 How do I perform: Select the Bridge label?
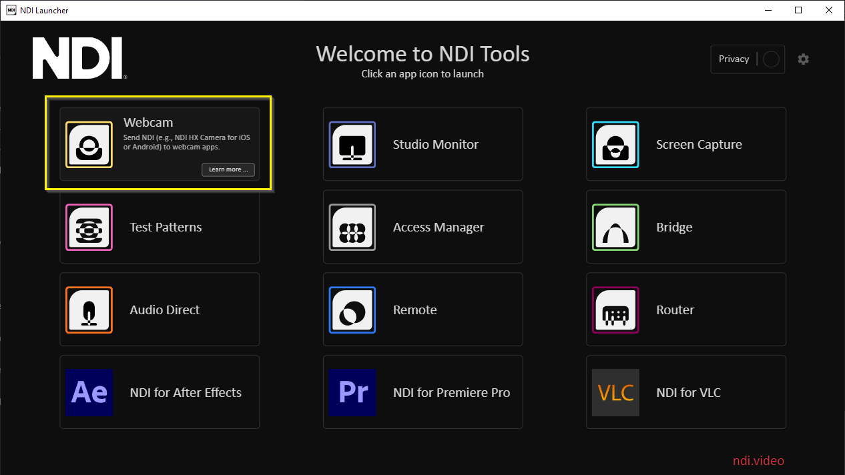click(x=674, y=227)
